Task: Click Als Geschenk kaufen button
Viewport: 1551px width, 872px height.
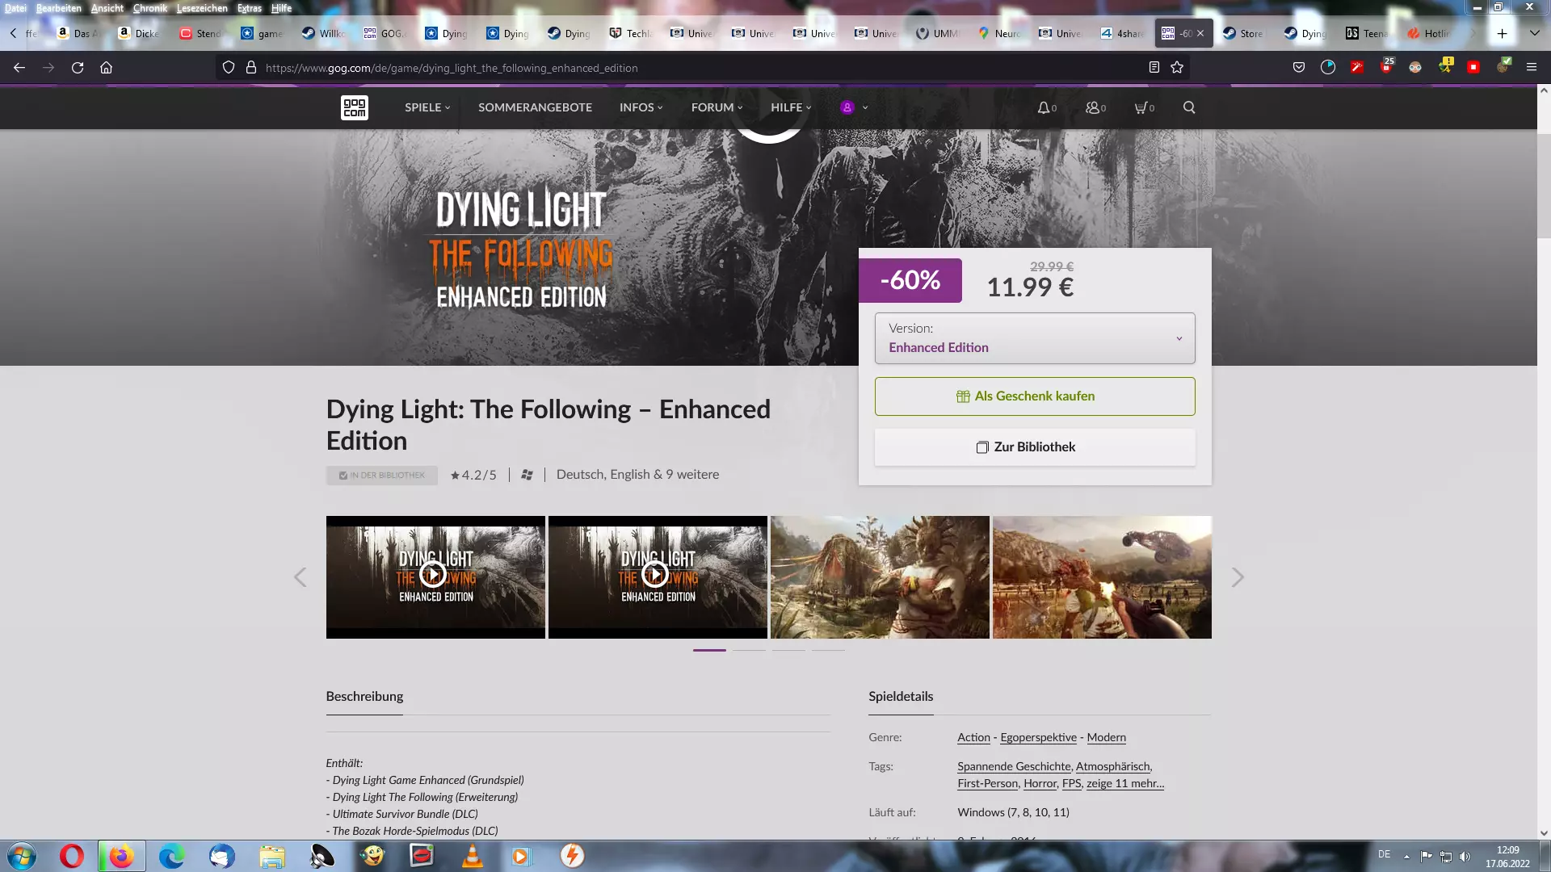Action: click(x=1035, y=396)
